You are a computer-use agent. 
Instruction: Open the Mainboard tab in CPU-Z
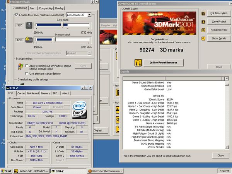pos(33,93)
